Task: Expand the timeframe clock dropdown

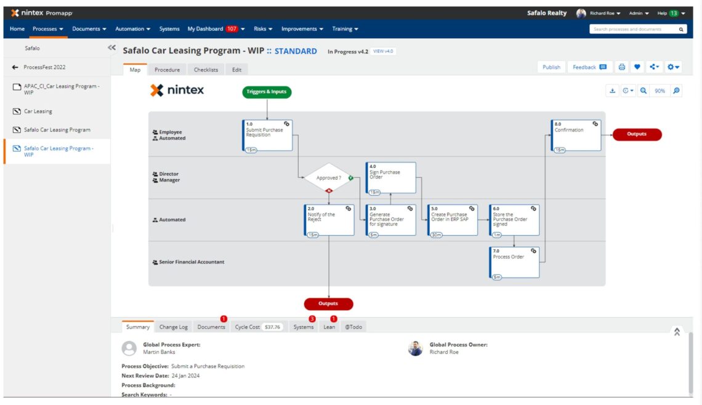Action: click(x=627, y=91)
